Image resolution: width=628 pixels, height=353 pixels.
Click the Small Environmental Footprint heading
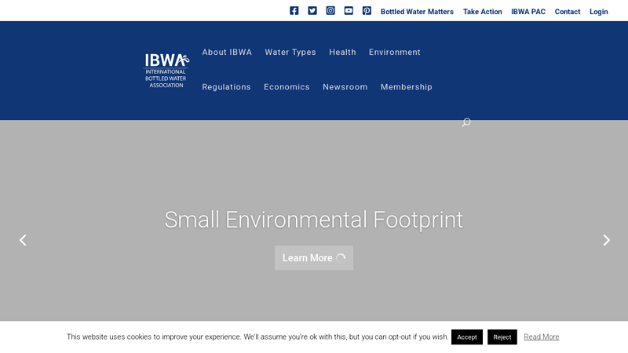point(313,220)
